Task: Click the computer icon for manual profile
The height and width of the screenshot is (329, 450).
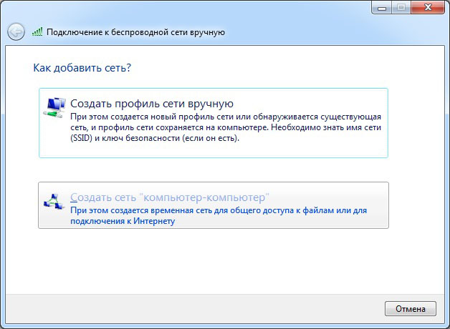Action: pyautogui.click(x=54, y=107)
